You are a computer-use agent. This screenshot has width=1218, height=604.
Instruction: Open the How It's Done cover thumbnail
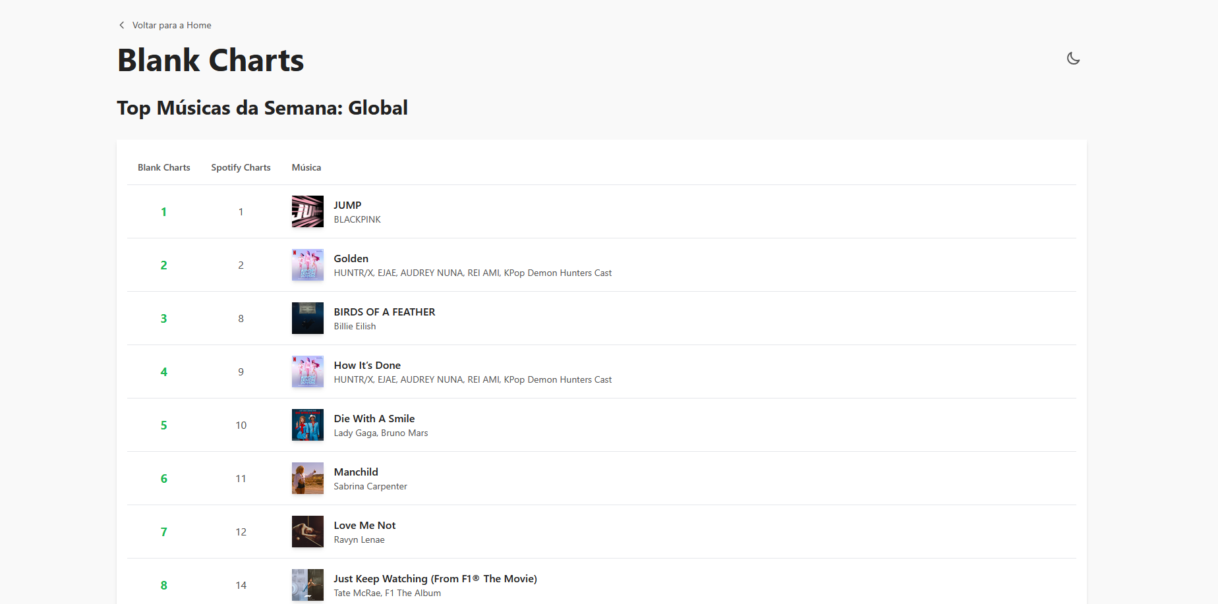click(x=308, y=371)
